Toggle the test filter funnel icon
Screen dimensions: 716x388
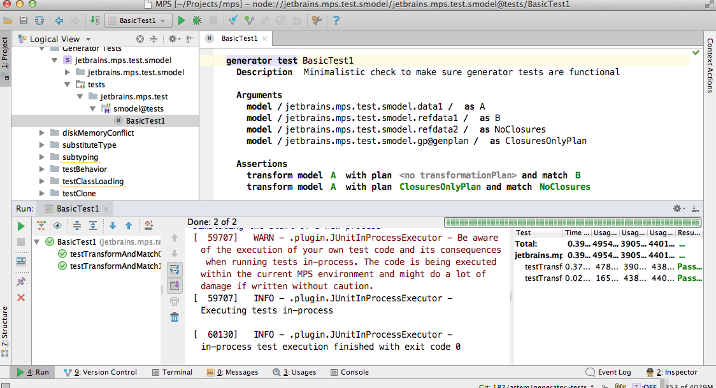coord(41,226)
